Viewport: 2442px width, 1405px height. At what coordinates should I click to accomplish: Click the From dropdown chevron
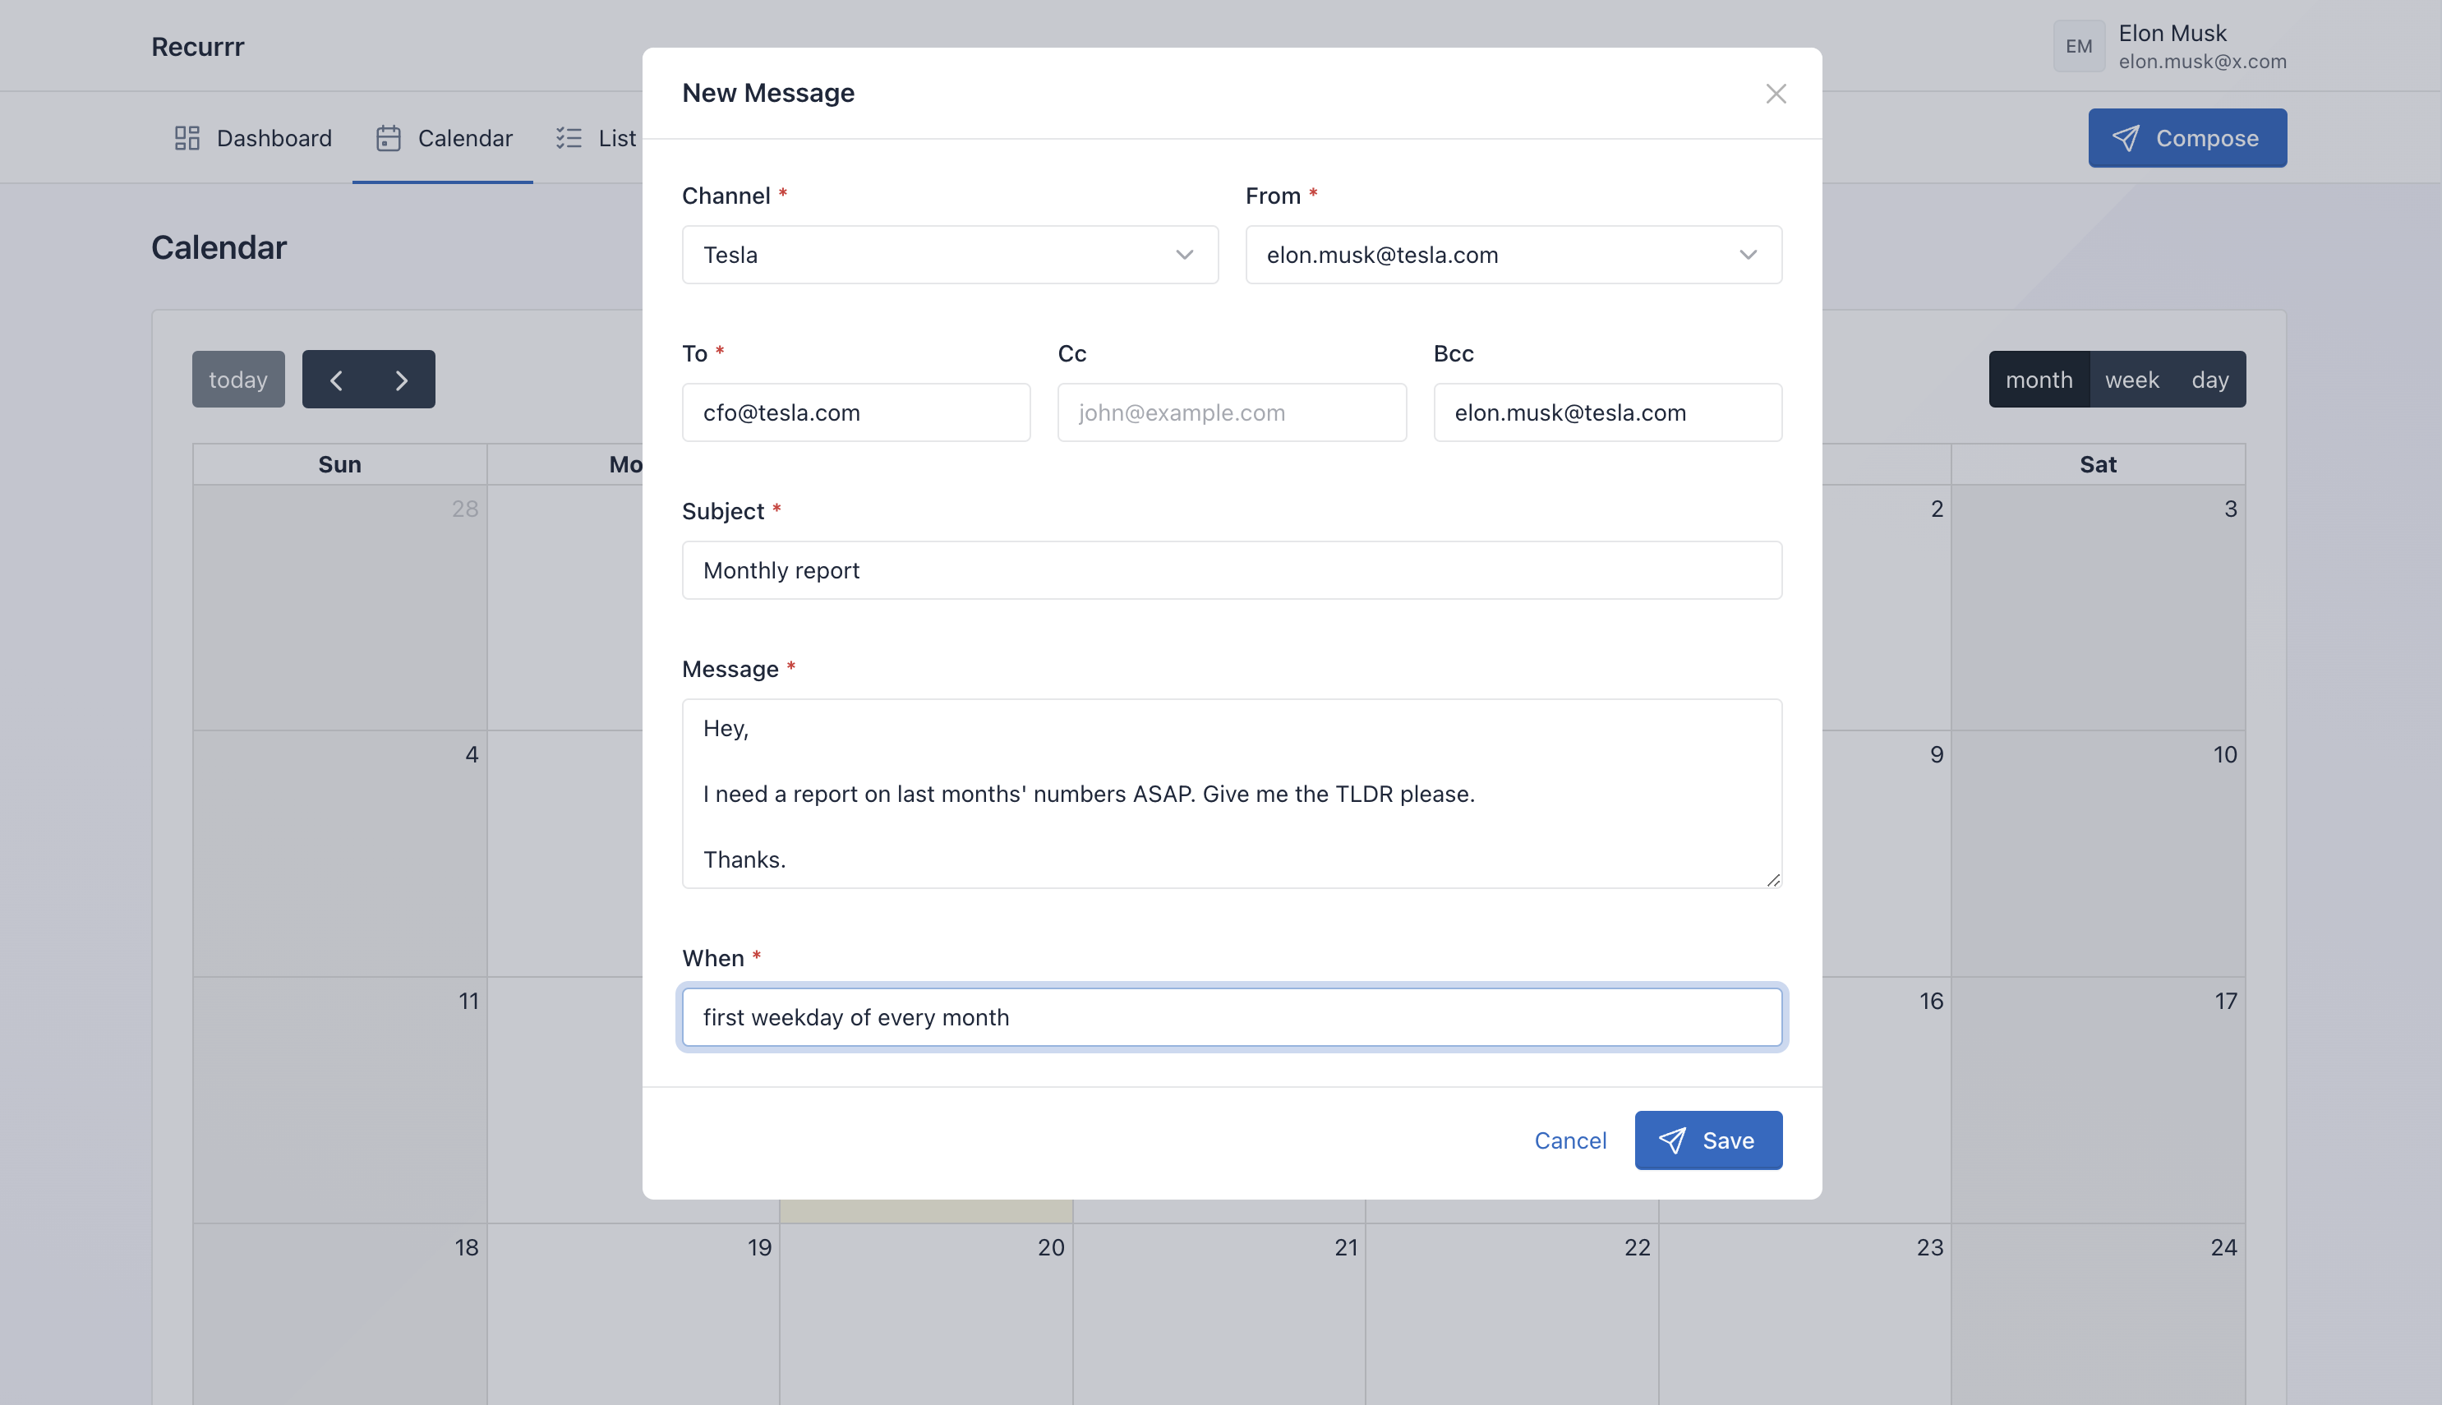pyautogui.click(x=1748, y=255)
